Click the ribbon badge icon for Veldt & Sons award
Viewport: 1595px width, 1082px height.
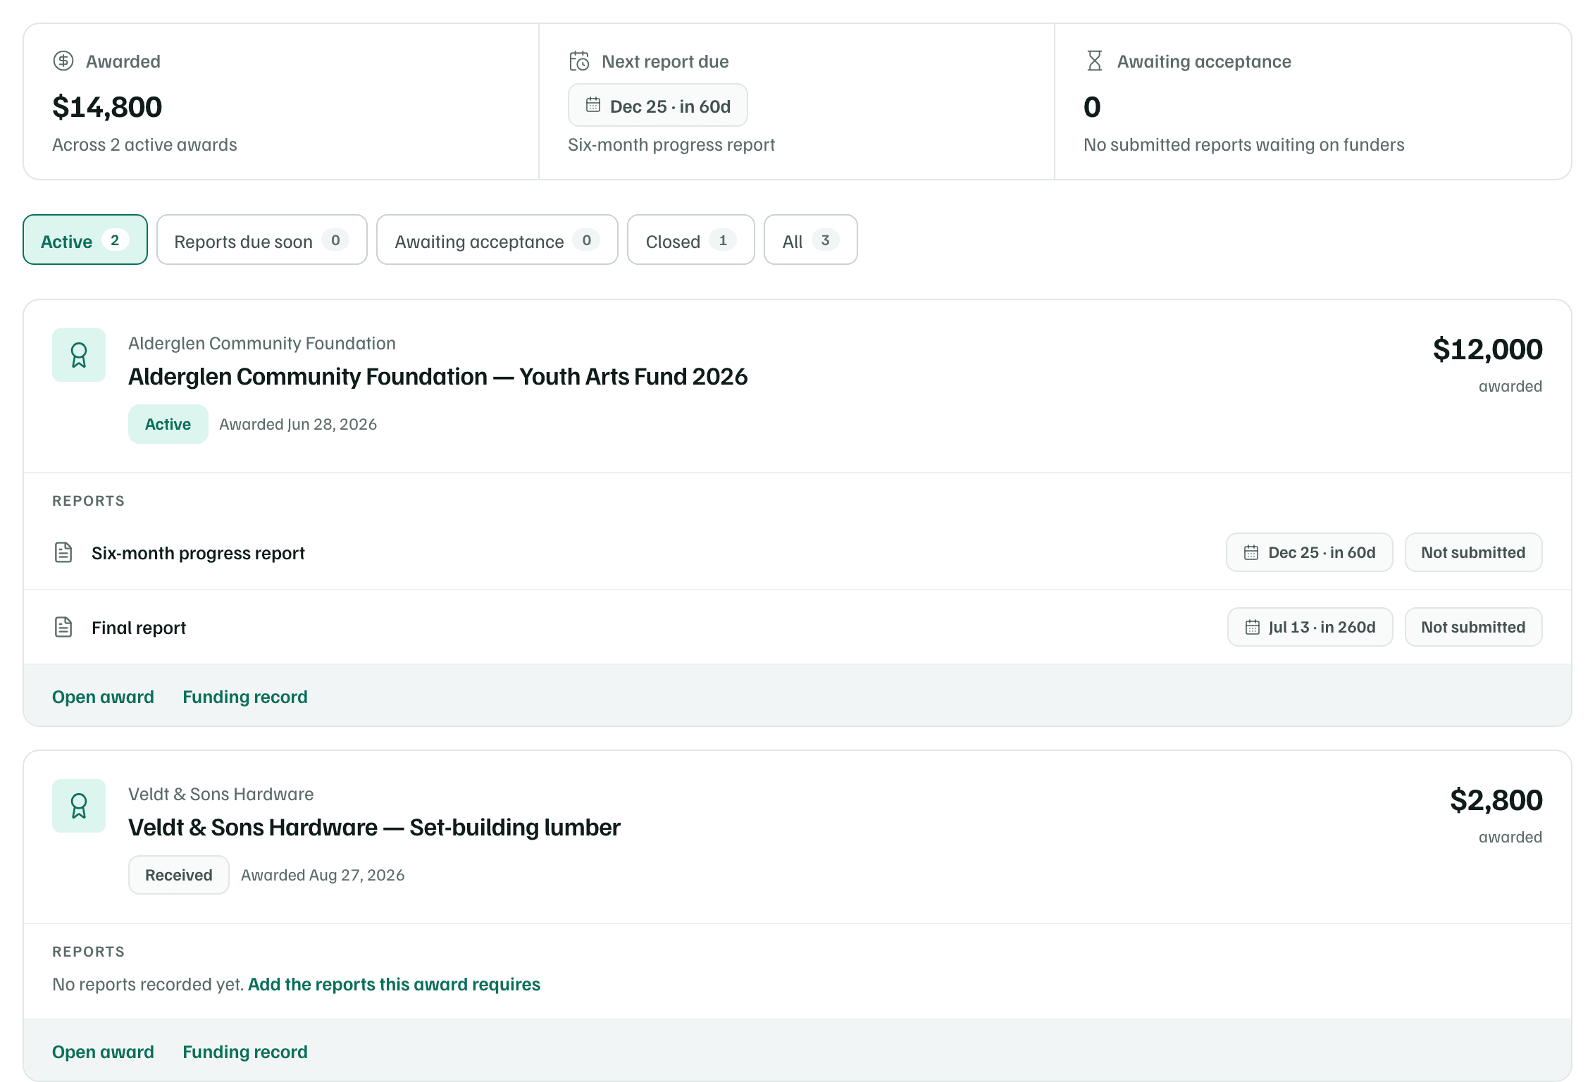pyautogui.click(x=79, y=806)
